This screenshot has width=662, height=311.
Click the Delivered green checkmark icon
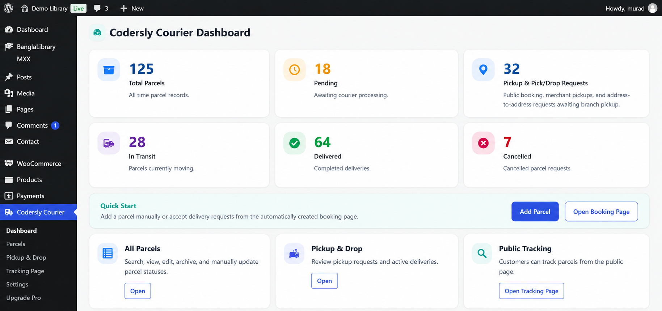tap(294, 143)
